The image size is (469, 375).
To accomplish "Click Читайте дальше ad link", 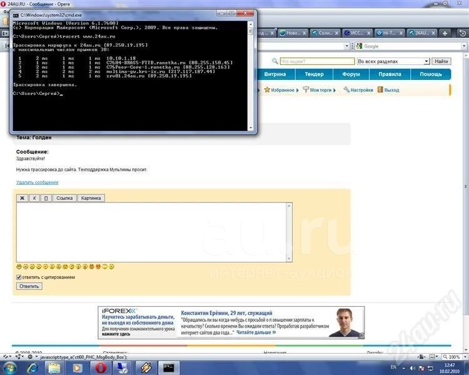I will click(x=256, y=332).
